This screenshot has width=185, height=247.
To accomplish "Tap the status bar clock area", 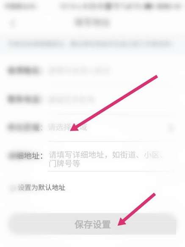I will pyautogui.click(x=168, y=6).
